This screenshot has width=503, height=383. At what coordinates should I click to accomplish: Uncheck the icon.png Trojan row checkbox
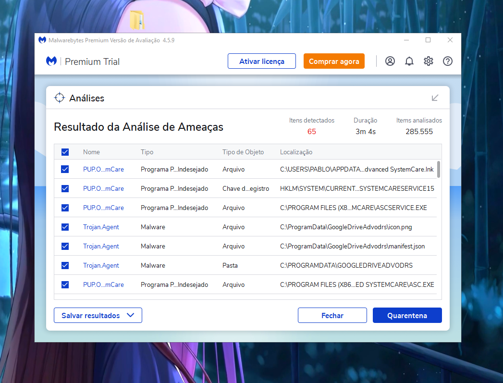click(65, 227)
